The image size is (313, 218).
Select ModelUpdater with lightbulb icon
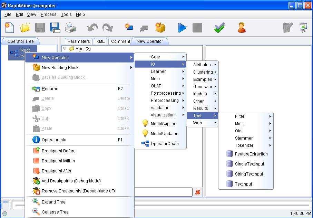[x=160, y=133]
